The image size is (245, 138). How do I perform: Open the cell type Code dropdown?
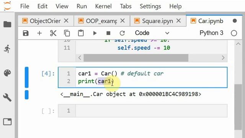152,33
